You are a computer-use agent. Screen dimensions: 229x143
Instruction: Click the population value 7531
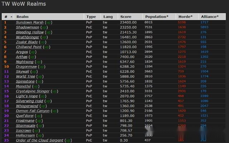coord(148,27)
